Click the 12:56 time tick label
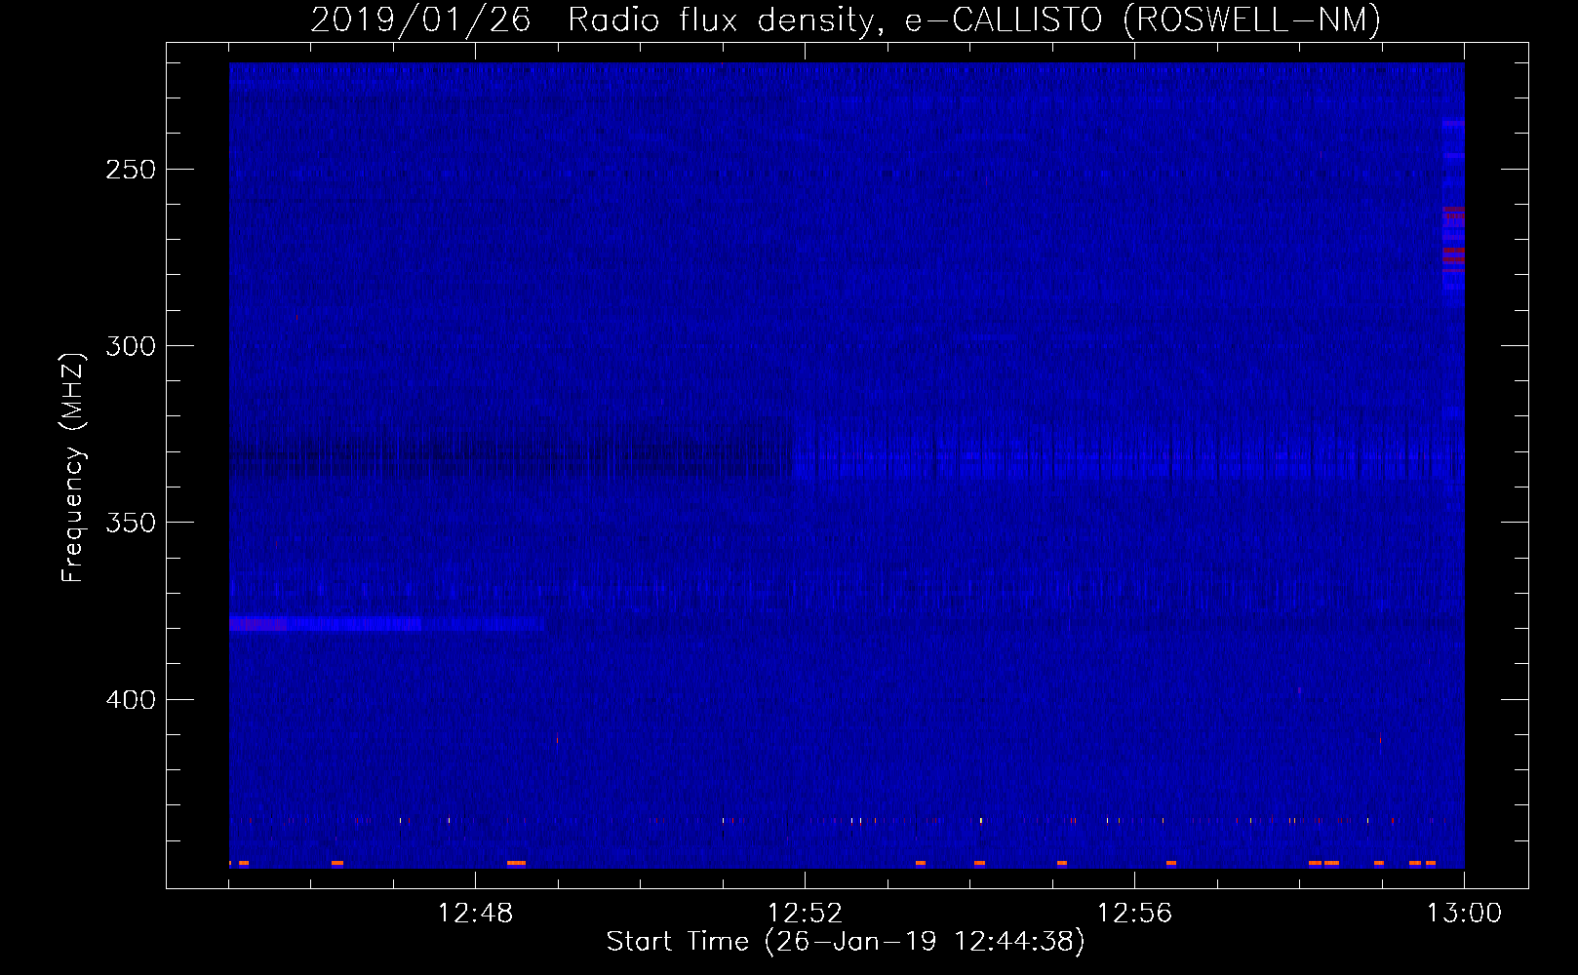 point(1134,914)
